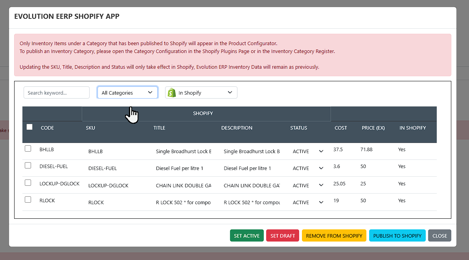Edit description of LOCKUP-DGLOCK row
The height and width of the screenshot is (260, 469).
252,185
